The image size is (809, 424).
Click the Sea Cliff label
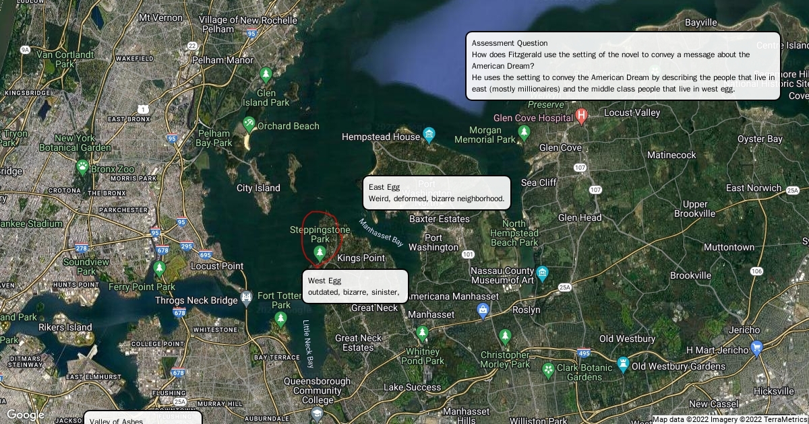[x=539, y=182]
